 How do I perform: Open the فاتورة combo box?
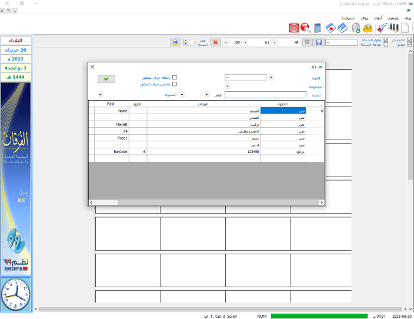(245, 77)
